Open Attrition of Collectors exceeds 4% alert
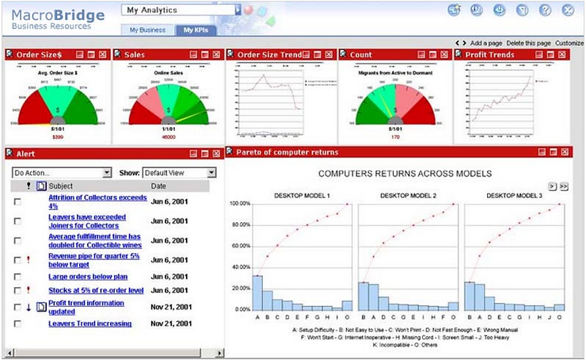 97,201
